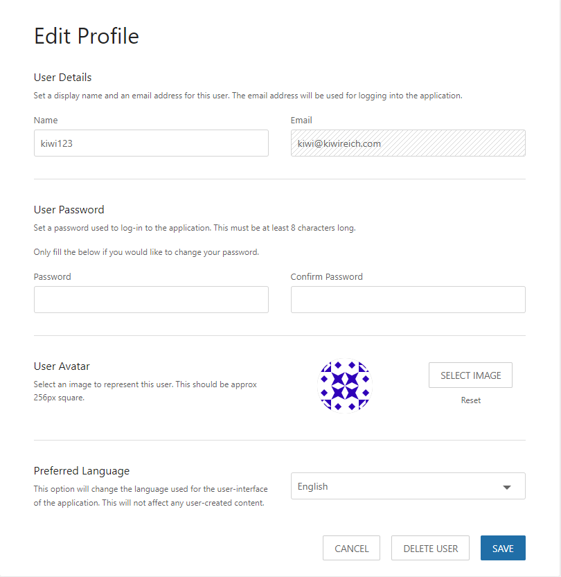Screen dimensions: 561x577
Task: Click the Email field label
Action: click(301, 121)
